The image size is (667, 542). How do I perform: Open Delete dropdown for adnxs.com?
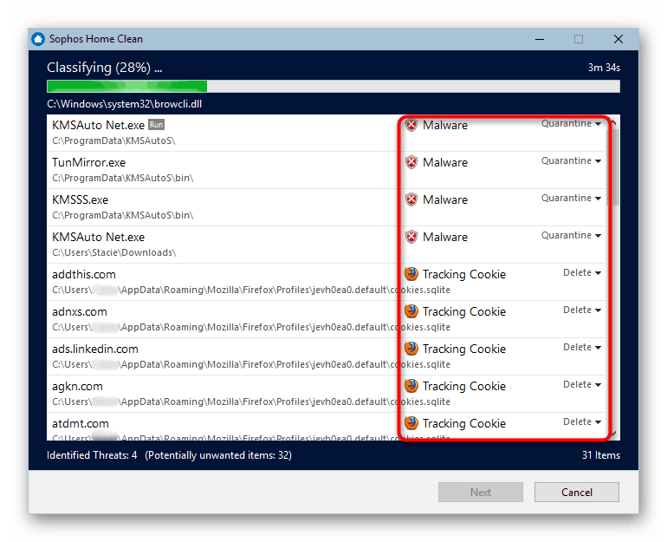pyautogui.click(x=582, y=310)
